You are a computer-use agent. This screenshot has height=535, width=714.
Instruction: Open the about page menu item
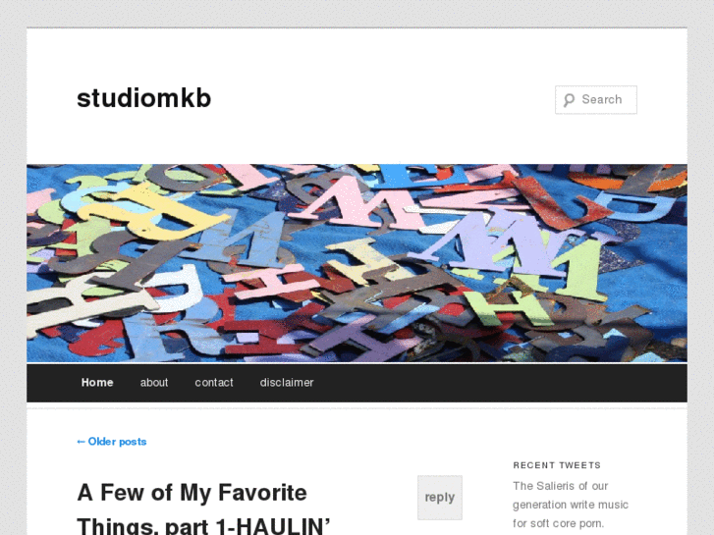click(x=154, y=383)
